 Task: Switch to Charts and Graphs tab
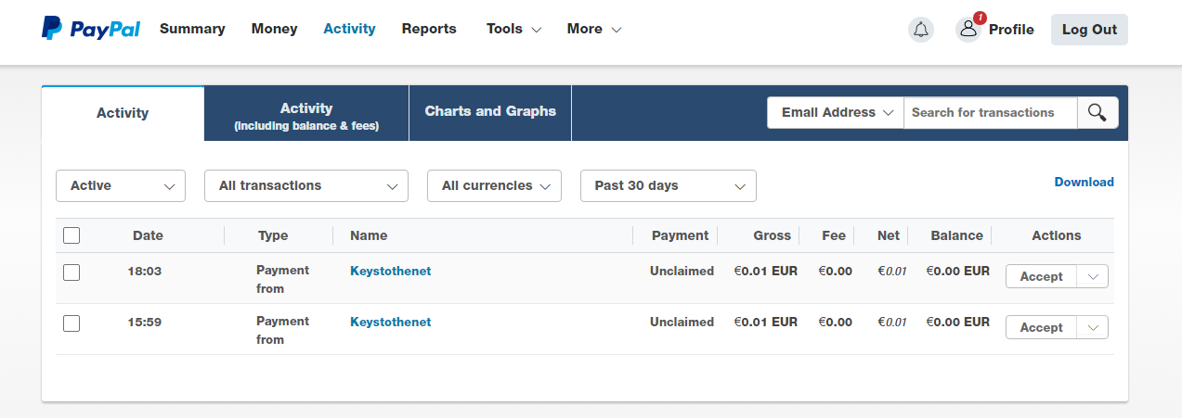[x=490, y=112]
